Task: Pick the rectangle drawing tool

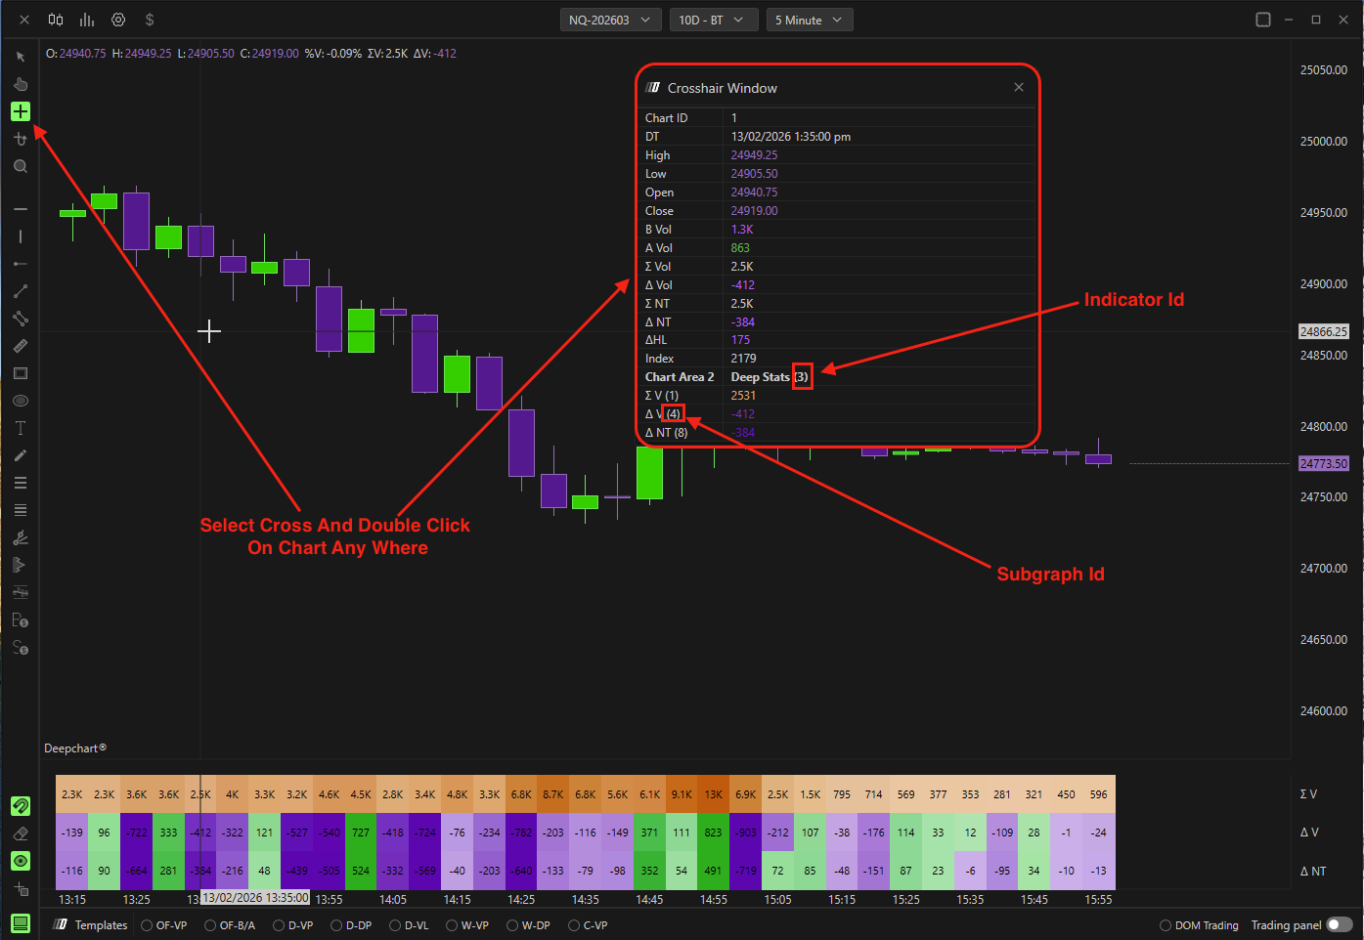Action: click(21, 373)
